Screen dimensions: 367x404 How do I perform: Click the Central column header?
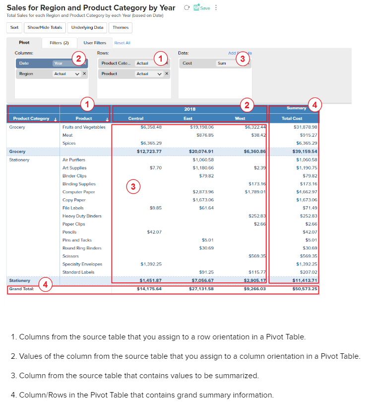pos(136,119)
